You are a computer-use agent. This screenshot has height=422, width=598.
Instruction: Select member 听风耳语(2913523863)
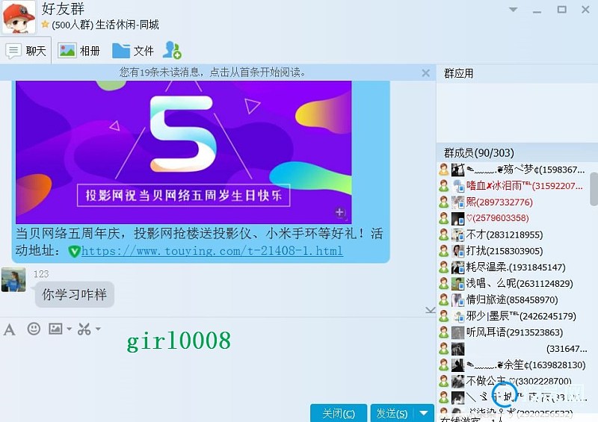coord(514,332)
